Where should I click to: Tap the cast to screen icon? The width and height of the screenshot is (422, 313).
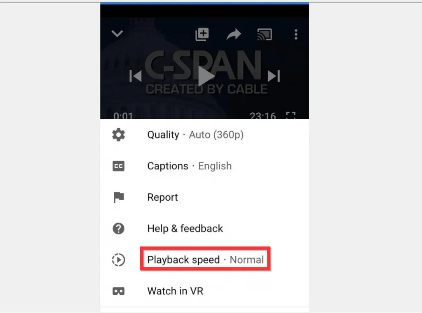(x=265, y=35)
